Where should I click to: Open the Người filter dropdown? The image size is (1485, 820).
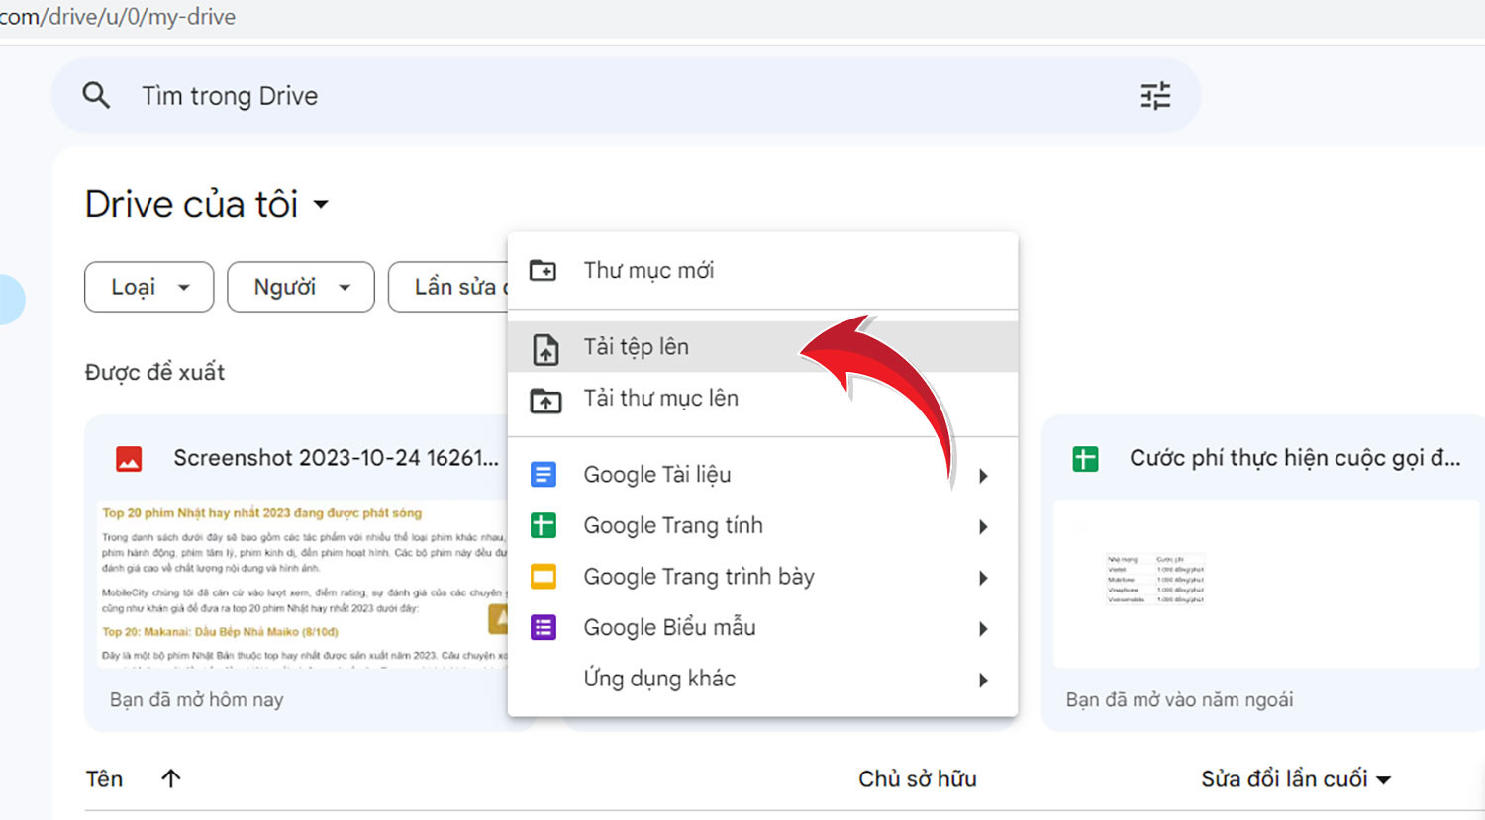[301, 287]
